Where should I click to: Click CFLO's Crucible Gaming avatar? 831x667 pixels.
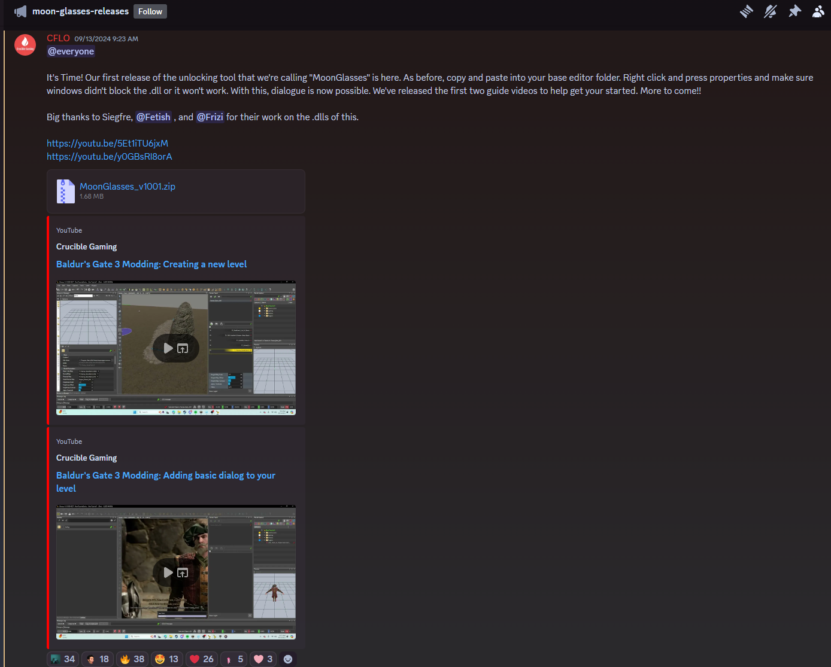[25, 45]
